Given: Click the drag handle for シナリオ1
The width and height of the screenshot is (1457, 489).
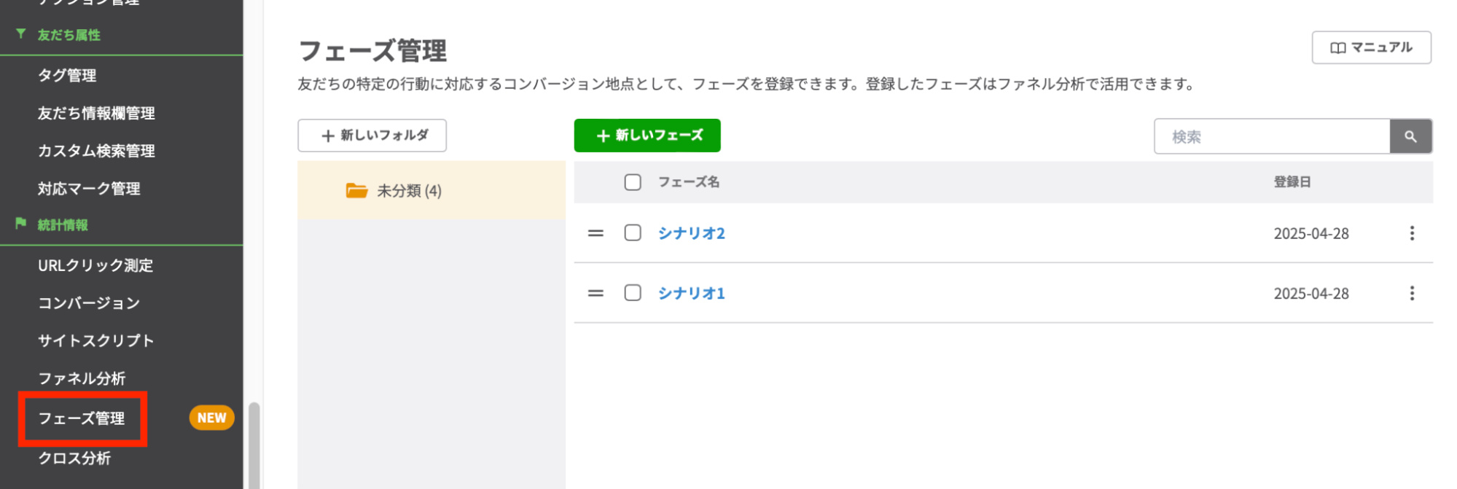Looking at the screenshot, I should pyautogui.click(x=595, y=293).
